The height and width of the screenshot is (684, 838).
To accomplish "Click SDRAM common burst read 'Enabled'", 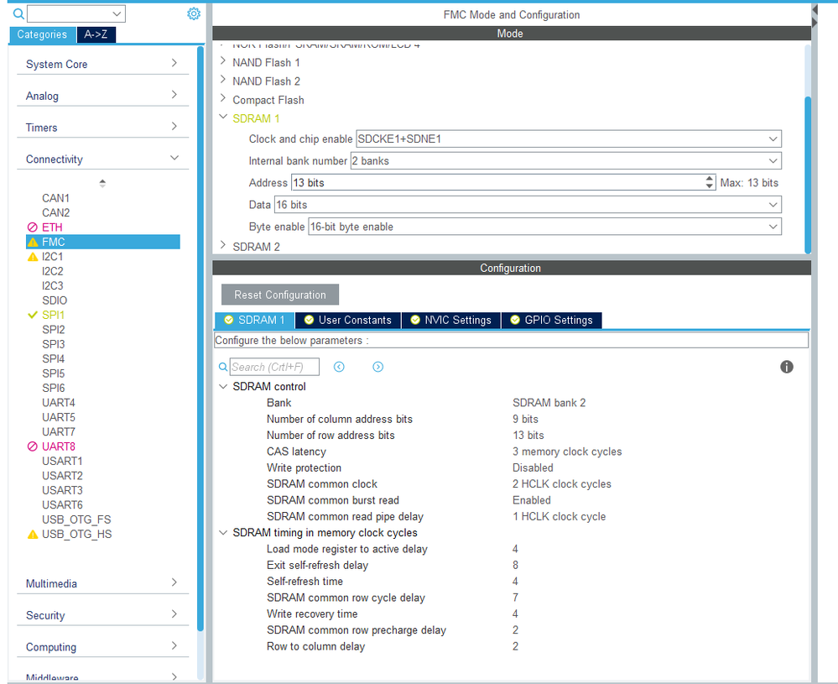I will tap(531, 500).
